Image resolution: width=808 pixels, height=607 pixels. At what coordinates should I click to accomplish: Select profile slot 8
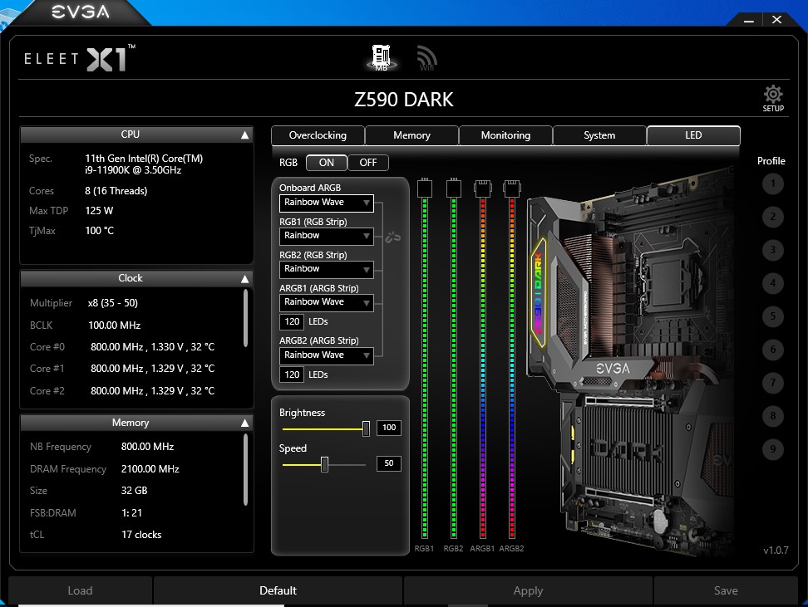coord(772,416)
